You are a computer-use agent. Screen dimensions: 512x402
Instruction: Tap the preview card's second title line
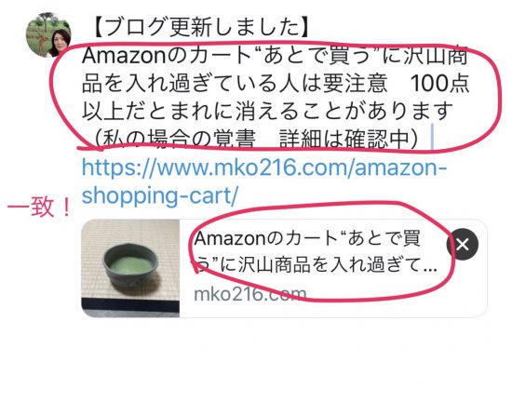point(315,264)
